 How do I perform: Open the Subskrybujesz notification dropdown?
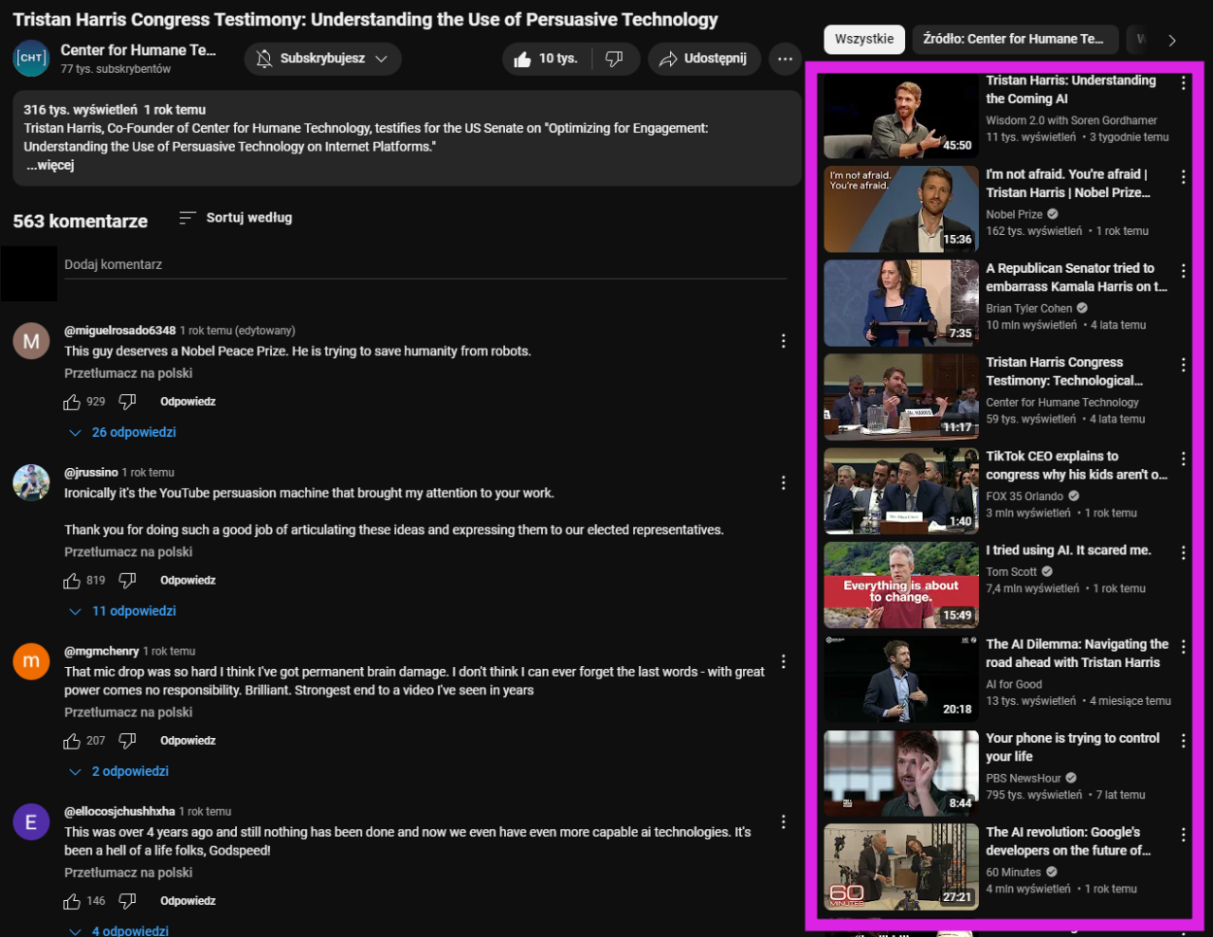(x=323, y=59)
